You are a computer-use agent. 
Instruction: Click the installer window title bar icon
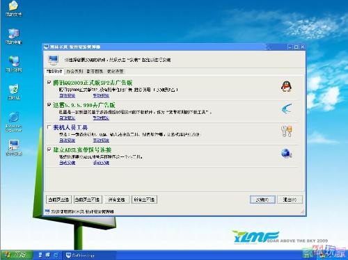tap(47, 47)
